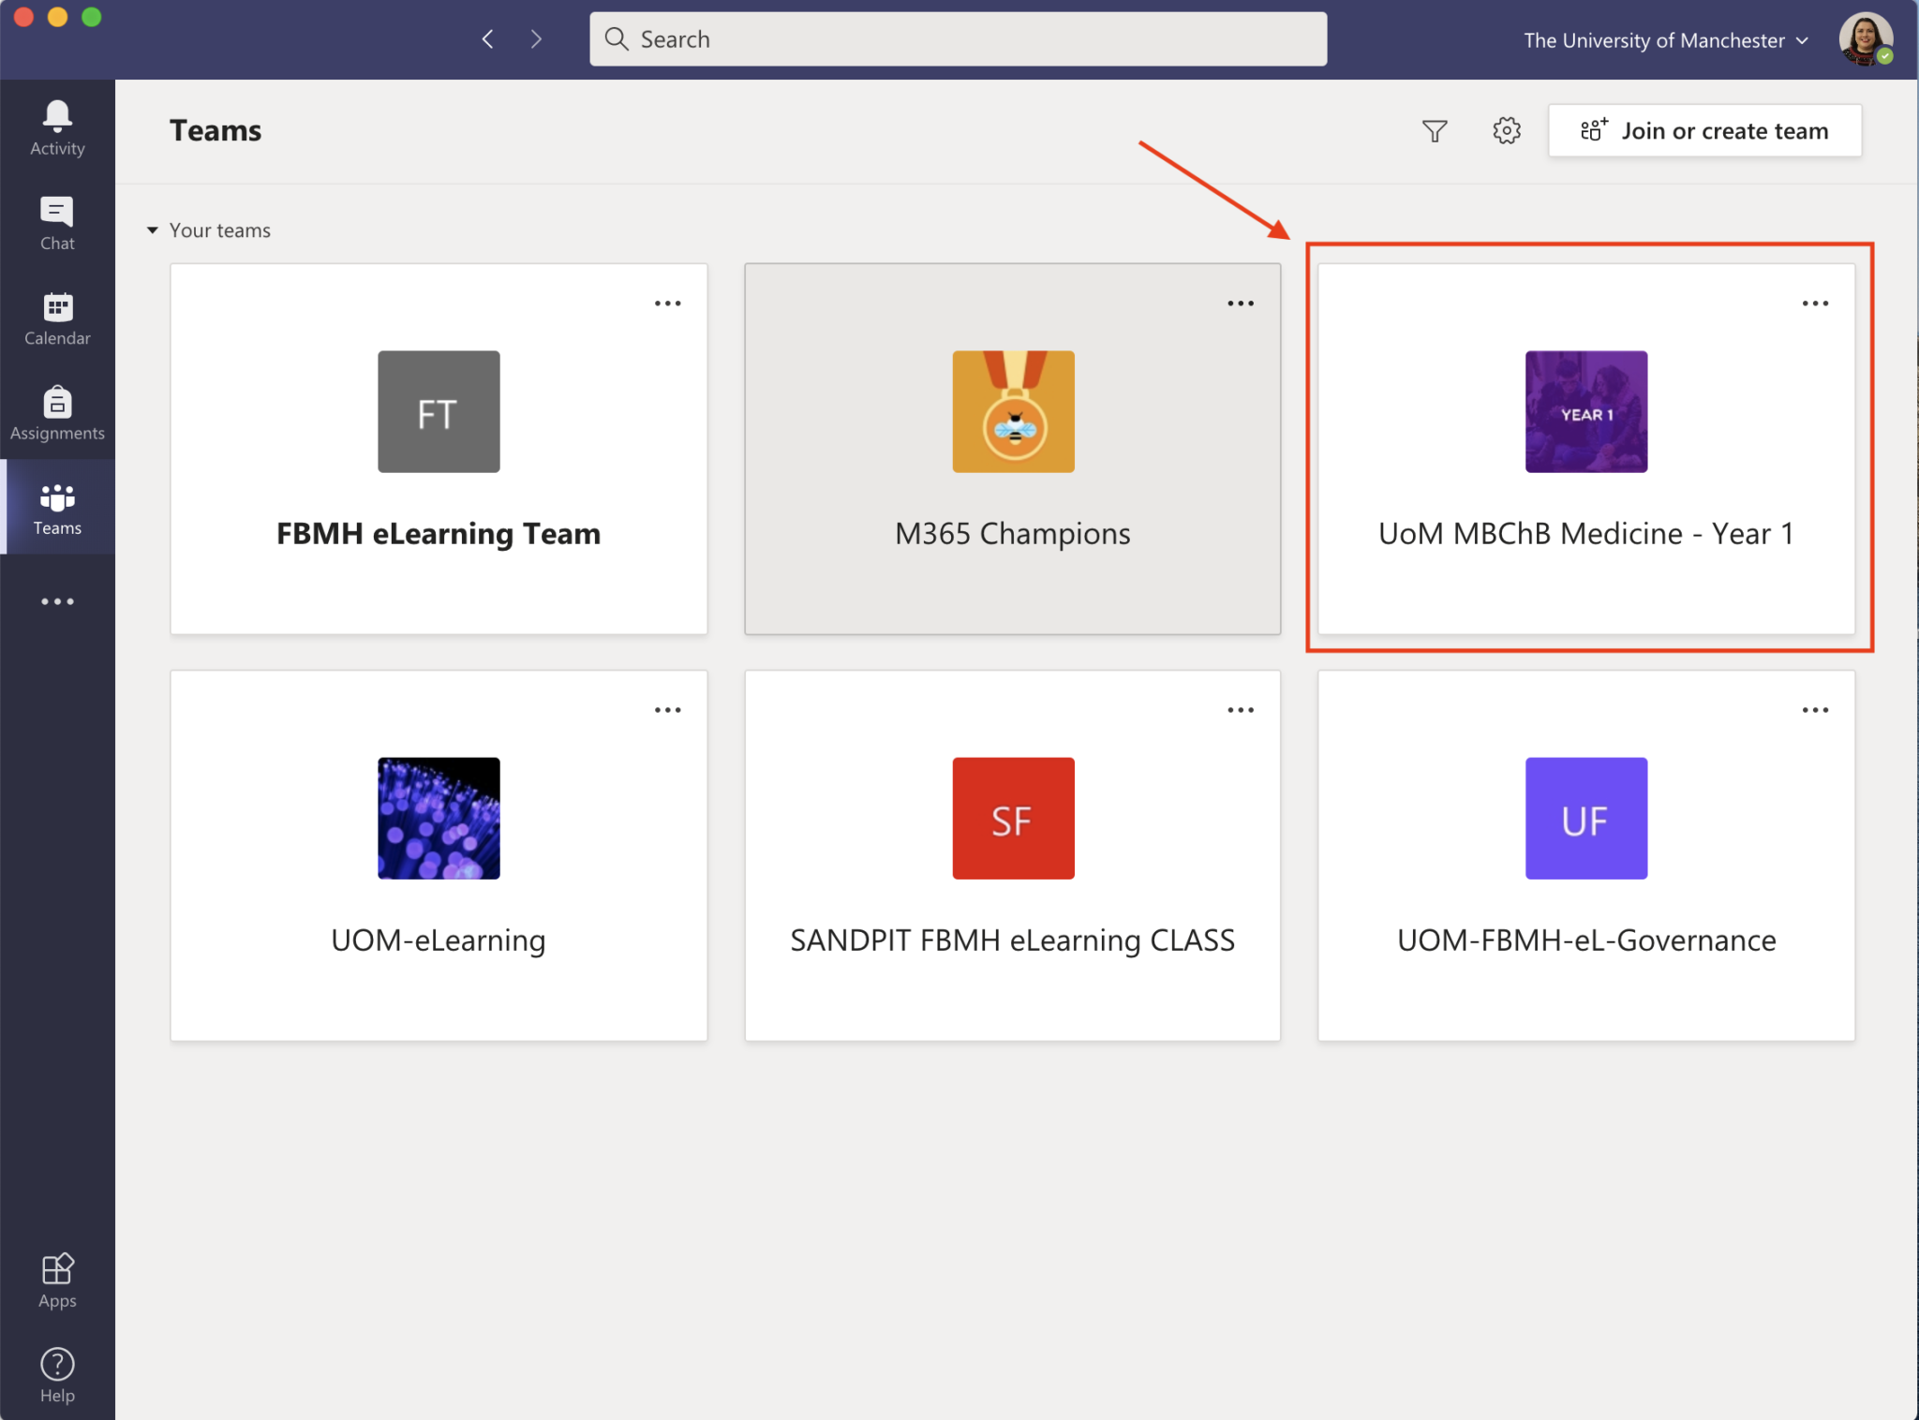Collapse the Your teams section
This screenshot has width=1919, height=1420.
point(153,229)
